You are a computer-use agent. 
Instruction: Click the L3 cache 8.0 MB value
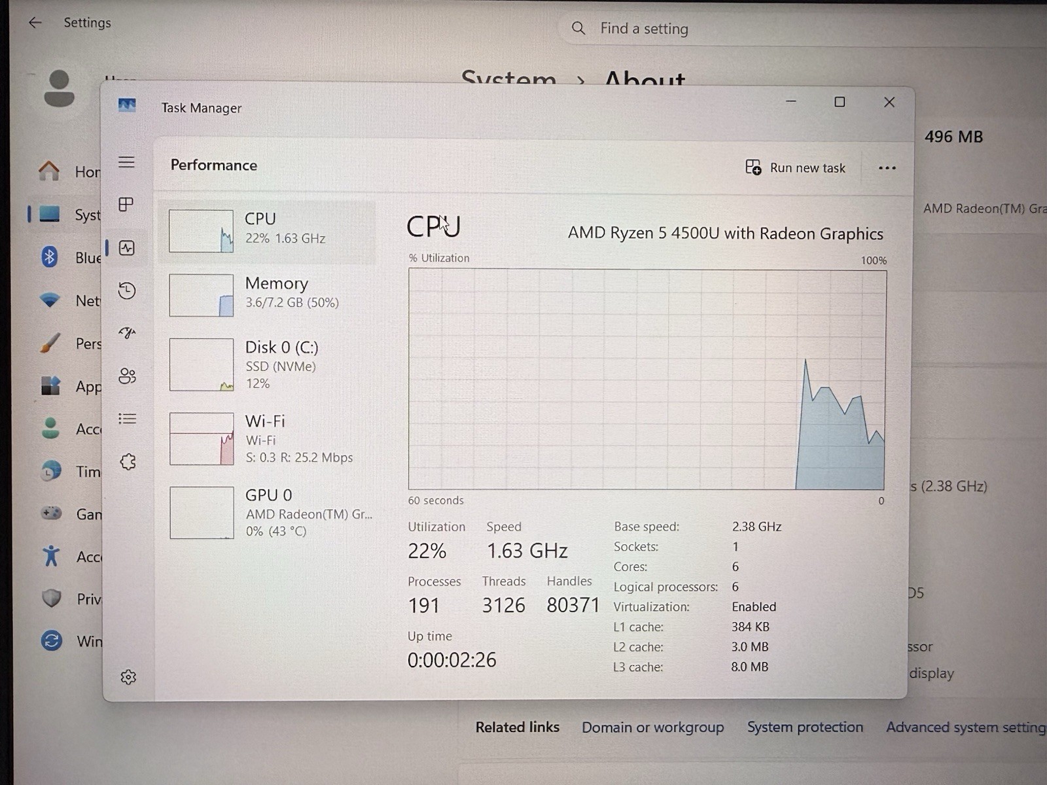coord(750,667)
